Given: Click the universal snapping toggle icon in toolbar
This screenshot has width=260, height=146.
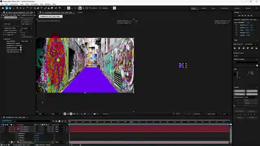Looking at the screenshot, I should (115, 8).
